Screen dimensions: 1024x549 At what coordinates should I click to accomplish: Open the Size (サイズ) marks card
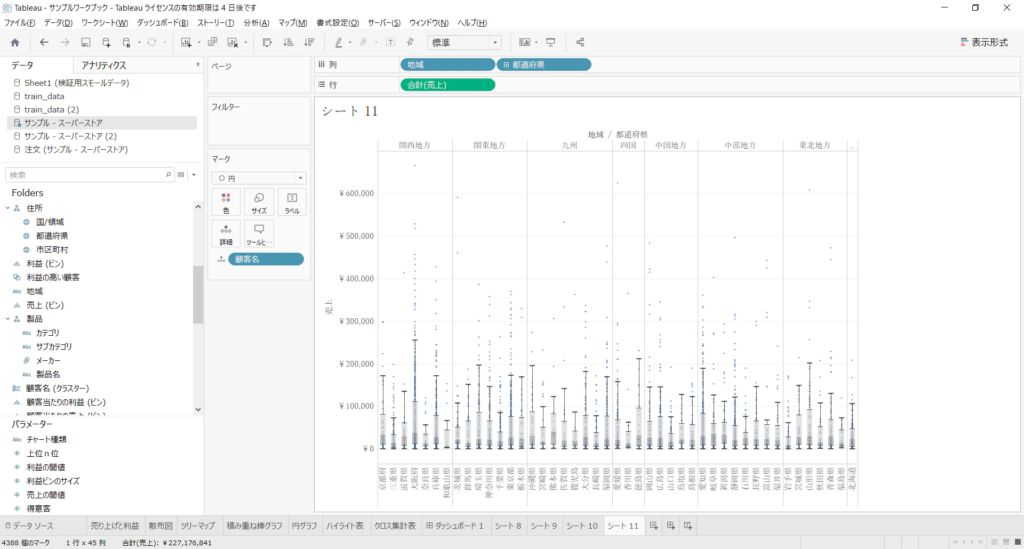(x=259, y=203)
